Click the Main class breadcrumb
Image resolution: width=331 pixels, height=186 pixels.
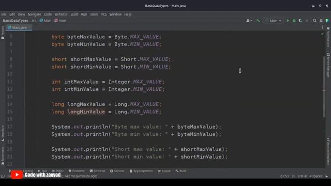click(x=46, y=21)
